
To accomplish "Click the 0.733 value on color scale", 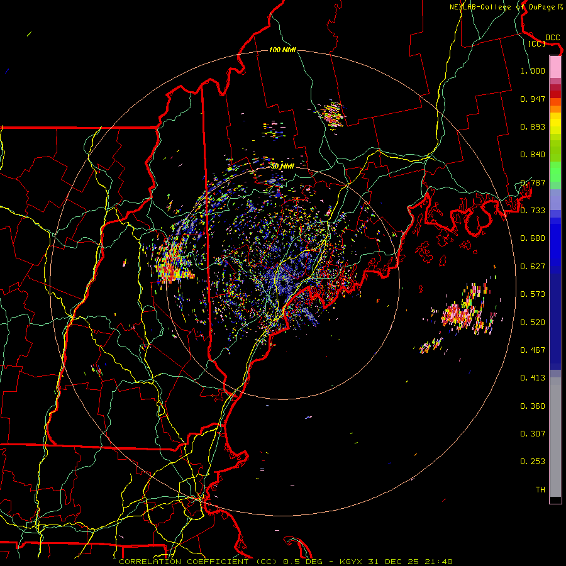I will coord(533,211).
